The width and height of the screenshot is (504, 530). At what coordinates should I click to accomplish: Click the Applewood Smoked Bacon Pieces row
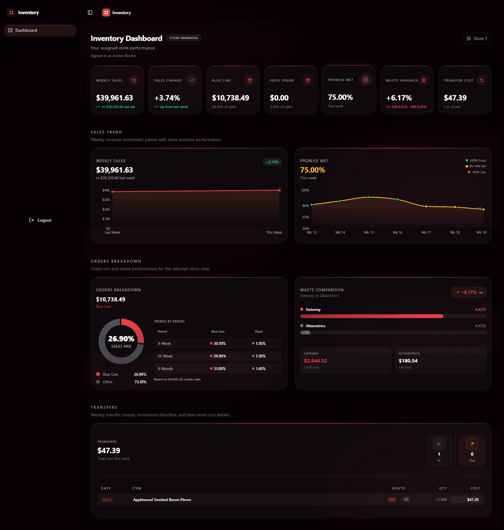(291, 499)
